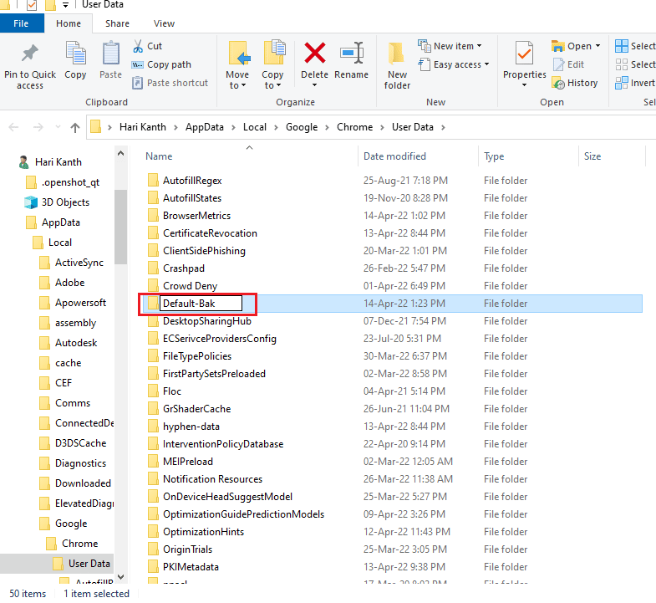This screenshot has width=656, height=603.
Task: Click Paste shortcut in the ribbon
Action: 170,83
